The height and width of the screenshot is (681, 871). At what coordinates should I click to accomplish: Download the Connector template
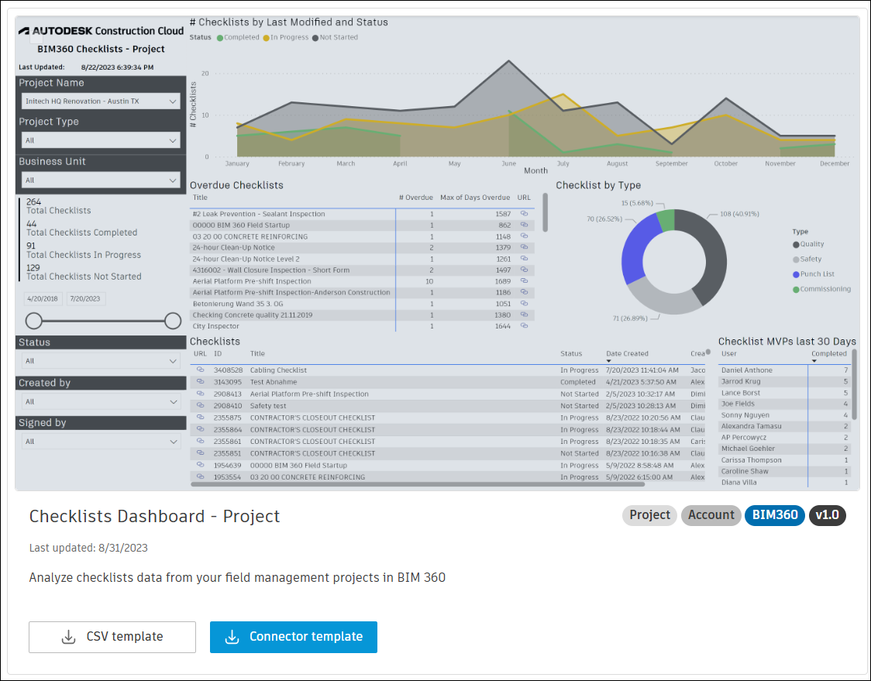coord(293,637)
